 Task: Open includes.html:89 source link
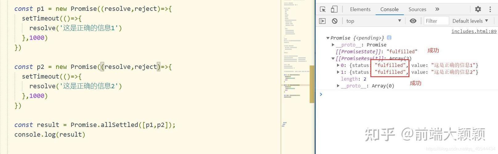[x=474, y=31]
